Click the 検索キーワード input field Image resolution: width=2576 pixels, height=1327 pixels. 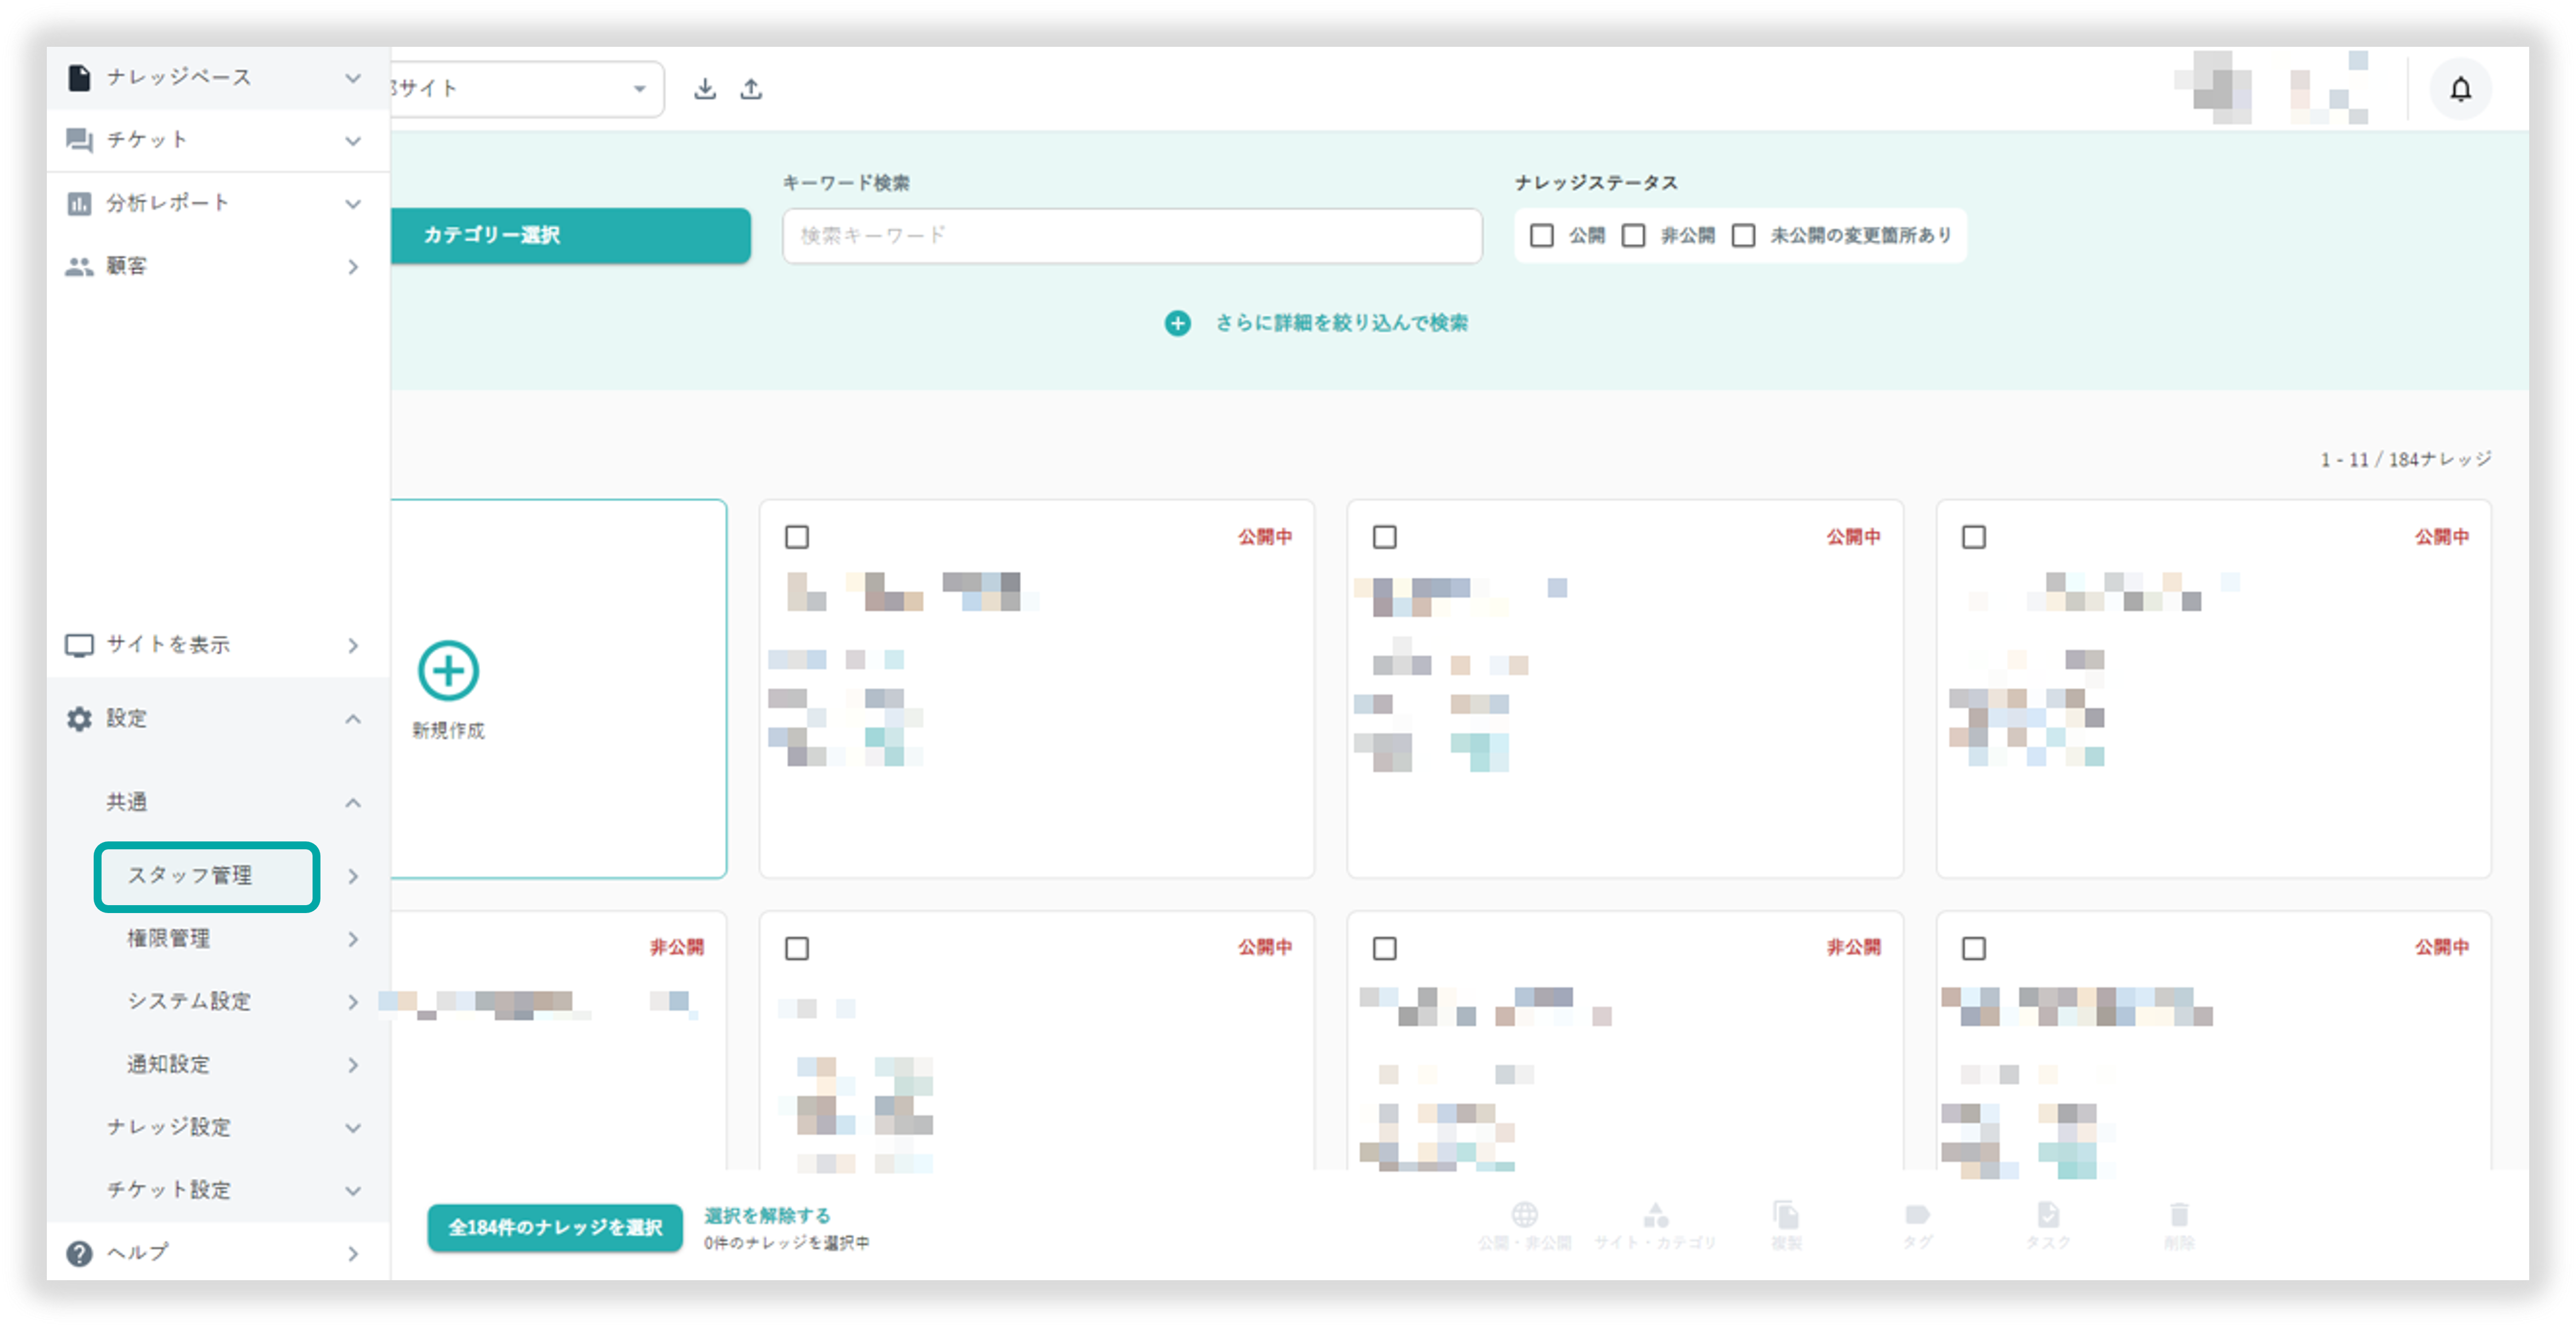click(x=1131, y=235)
